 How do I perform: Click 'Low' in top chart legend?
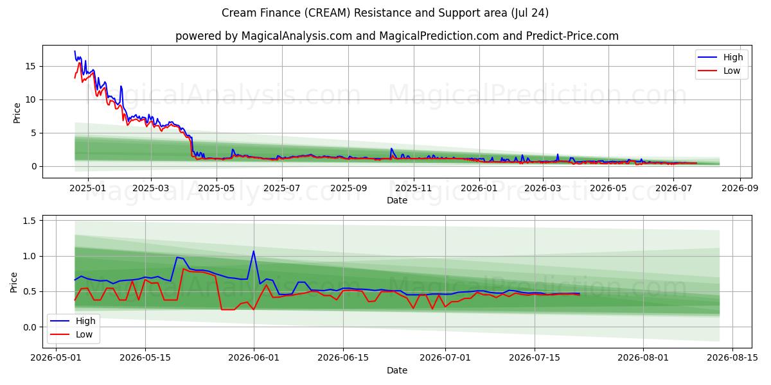pos(732,71)
